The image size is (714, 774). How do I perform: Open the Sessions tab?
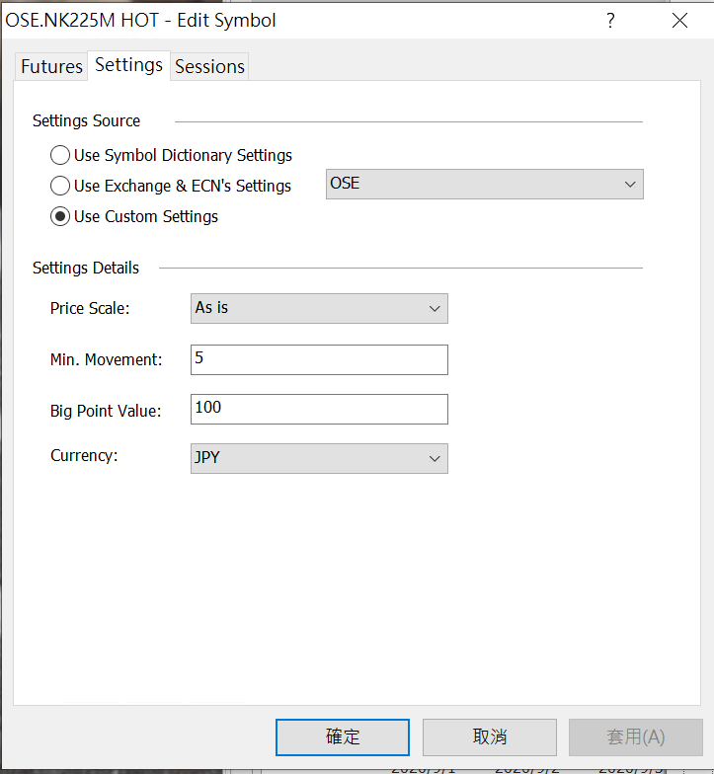209,66
